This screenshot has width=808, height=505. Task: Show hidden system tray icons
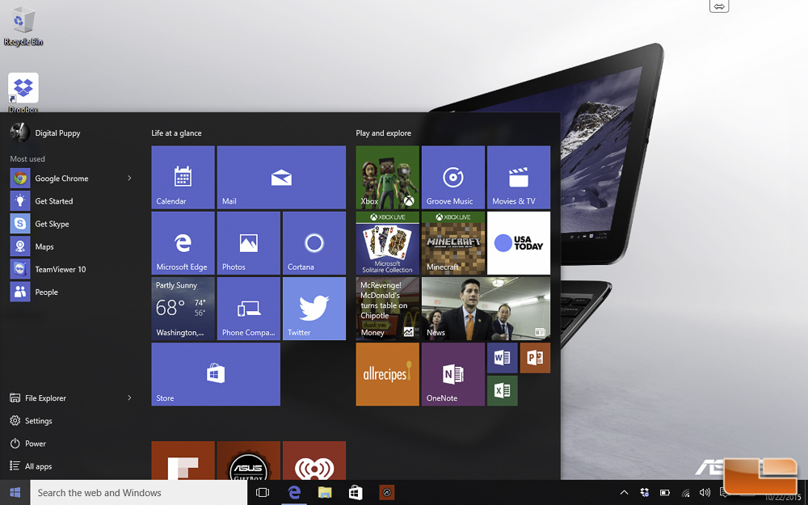tap(624, 493)
